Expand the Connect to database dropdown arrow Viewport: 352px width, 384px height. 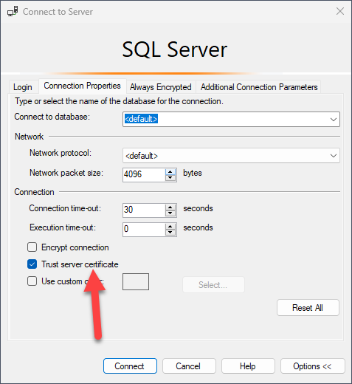coord(334,120)
